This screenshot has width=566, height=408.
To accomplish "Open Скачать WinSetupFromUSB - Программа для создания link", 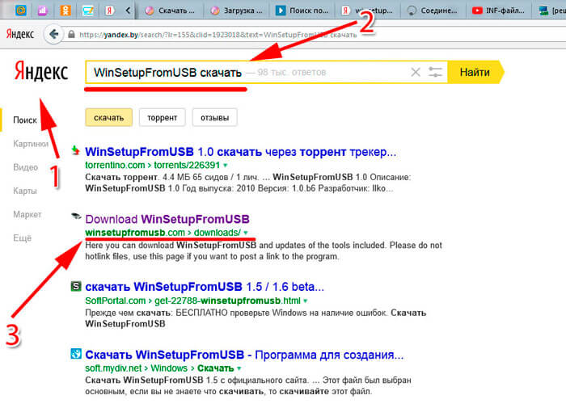I will 244,355.
